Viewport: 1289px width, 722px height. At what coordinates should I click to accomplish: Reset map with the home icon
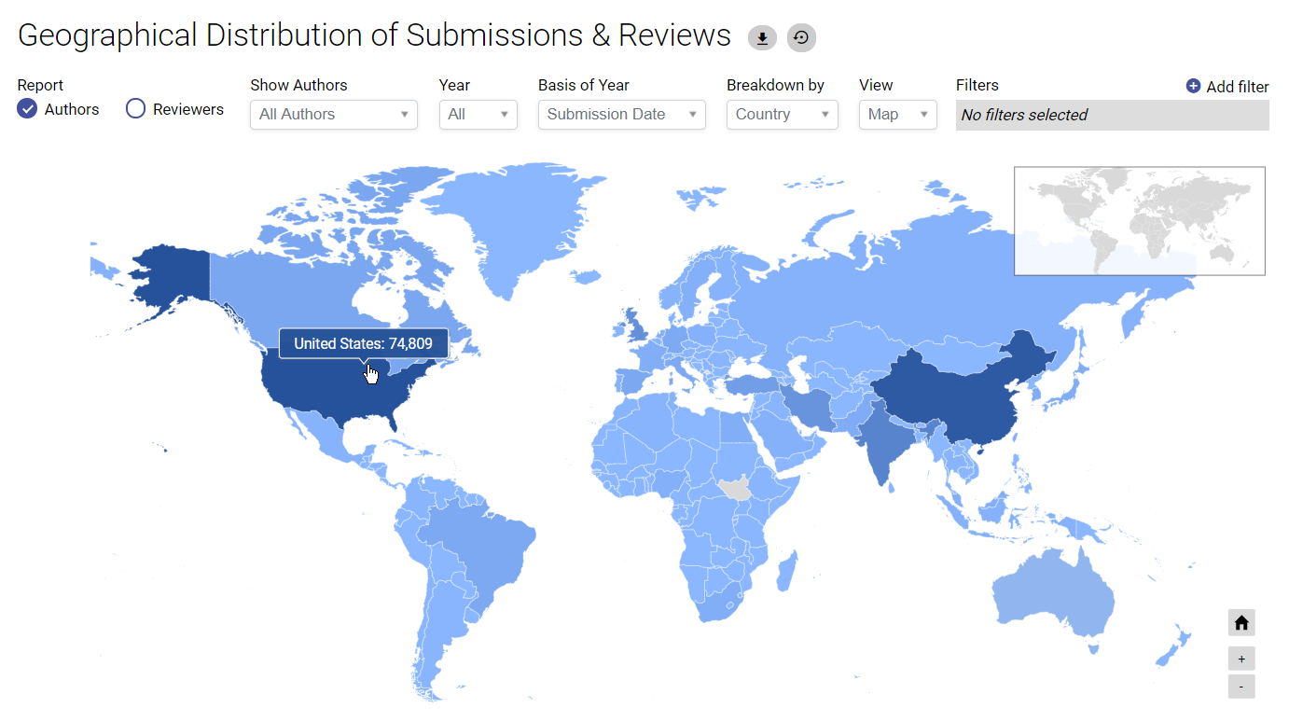[1241, 622]
